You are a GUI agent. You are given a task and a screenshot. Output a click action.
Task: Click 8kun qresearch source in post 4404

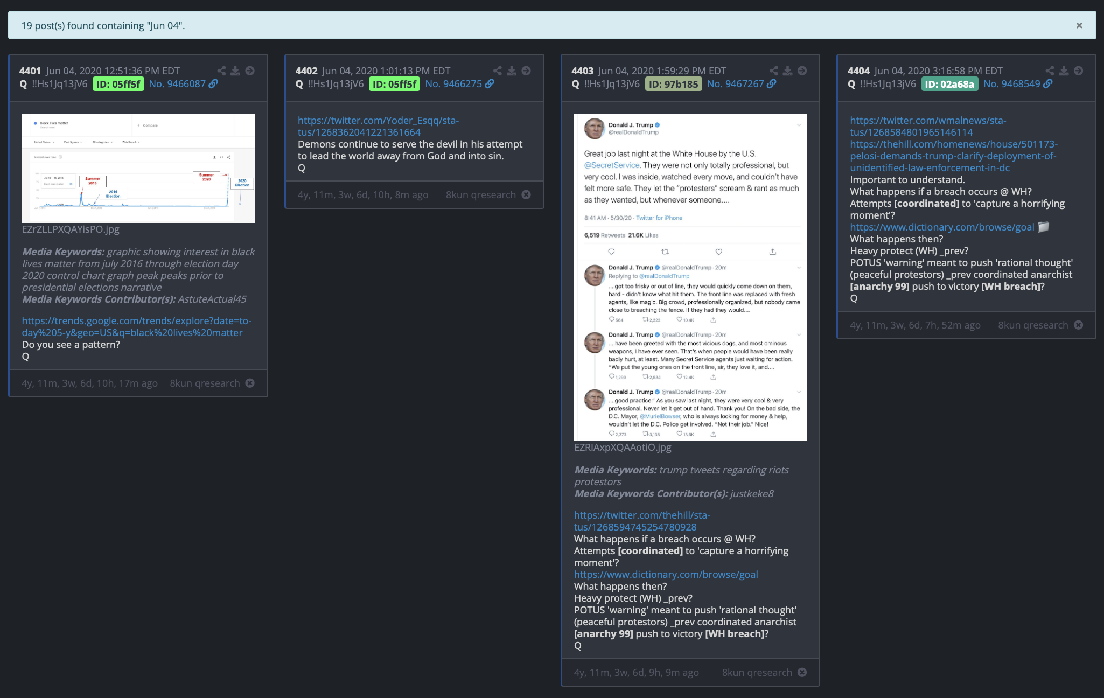click(x=1033, y=325)
